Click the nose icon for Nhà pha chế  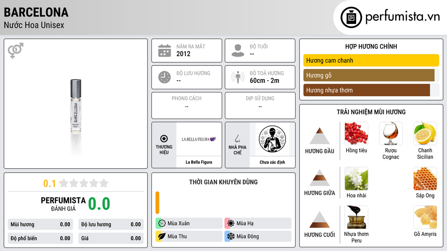[237, 139]
